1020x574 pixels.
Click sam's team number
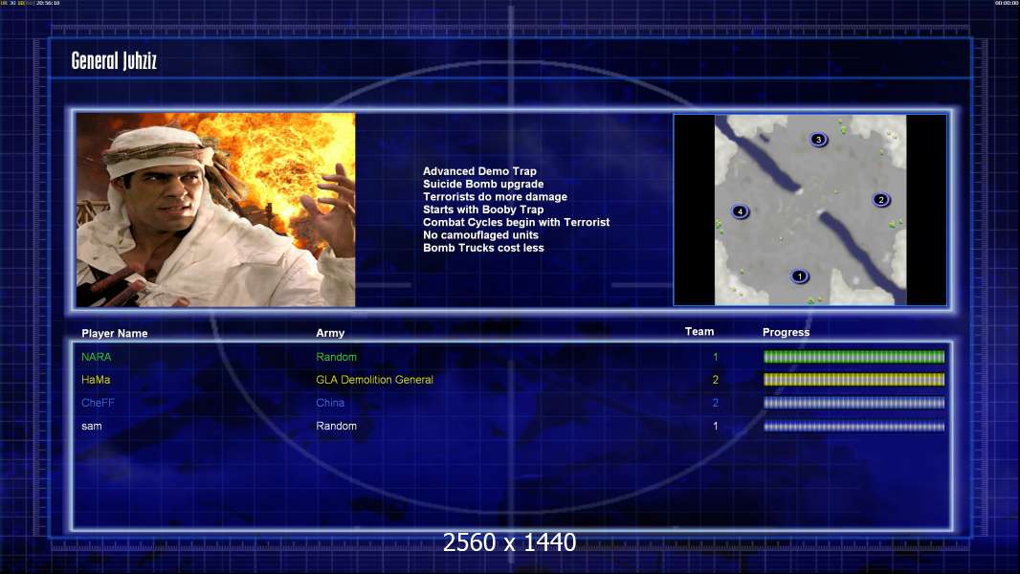coord(715,427)
